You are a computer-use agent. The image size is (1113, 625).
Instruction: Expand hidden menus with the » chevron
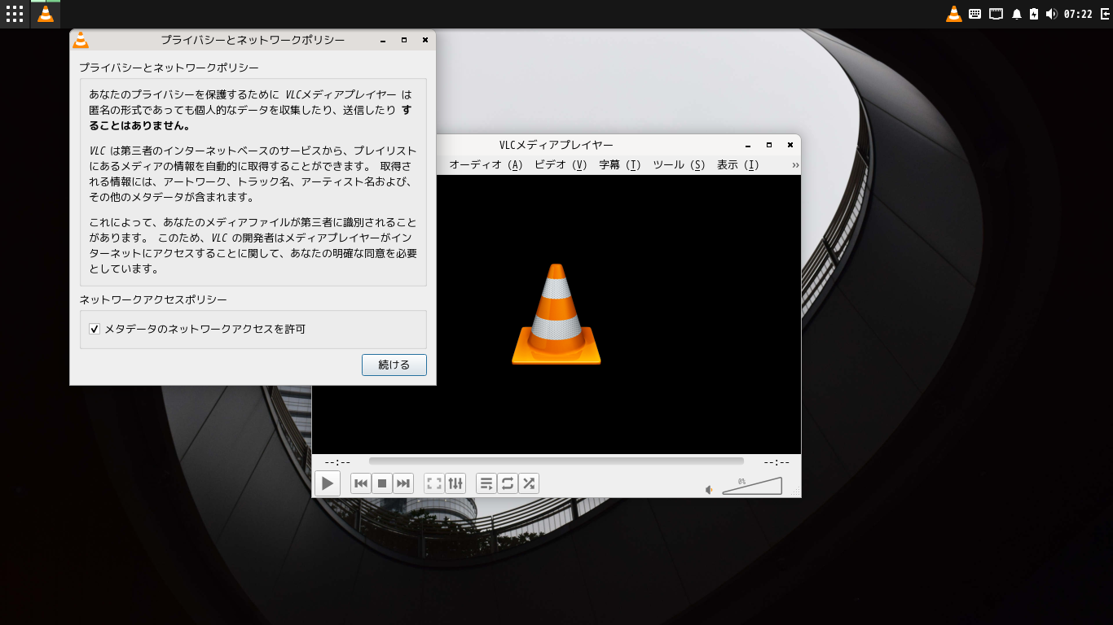click(795, 165)
